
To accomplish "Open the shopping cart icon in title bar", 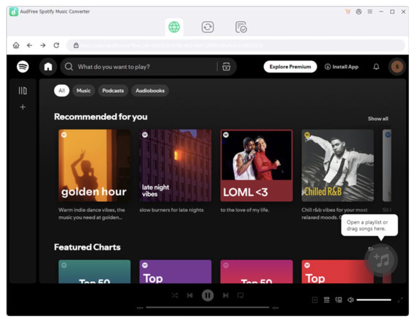I will [x=348, y=11].
